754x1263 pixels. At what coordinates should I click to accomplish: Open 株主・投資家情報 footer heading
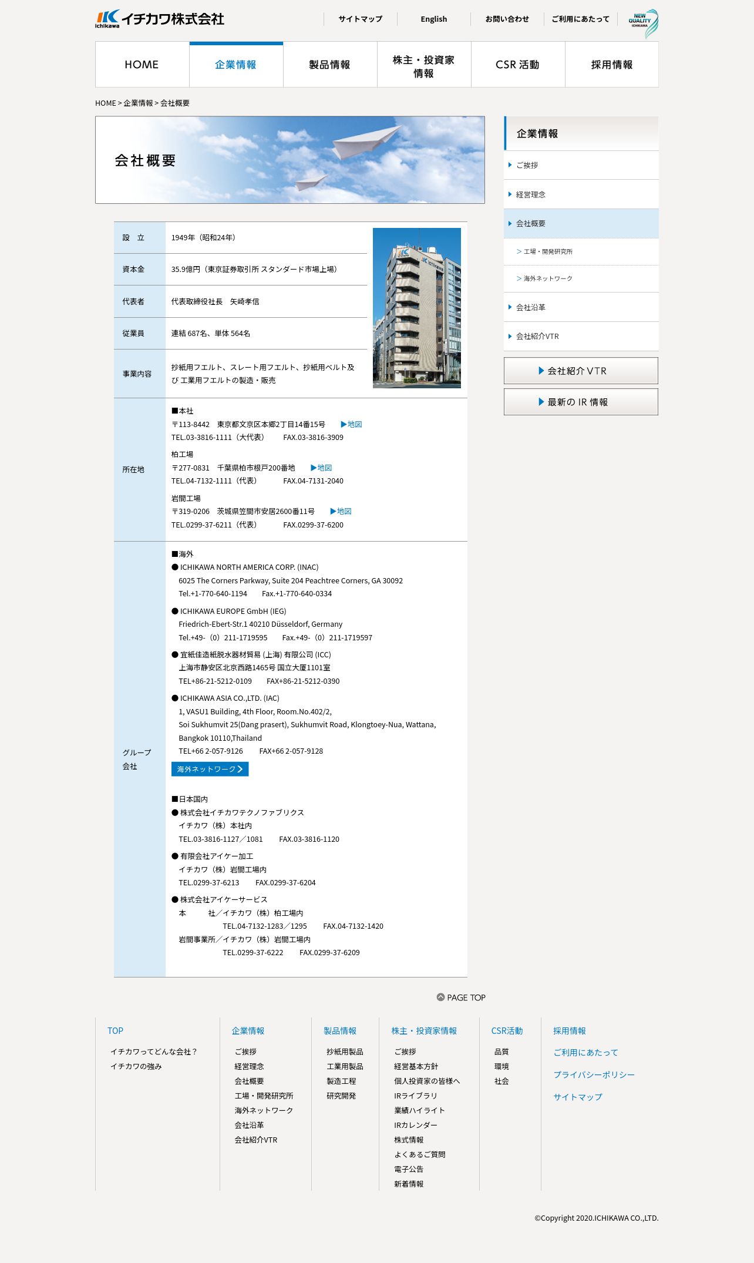424,1031
